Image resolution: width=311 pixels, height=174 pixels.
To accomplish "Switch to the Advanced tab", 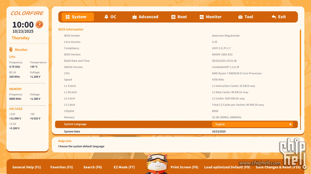I will [x=145, y=17].
